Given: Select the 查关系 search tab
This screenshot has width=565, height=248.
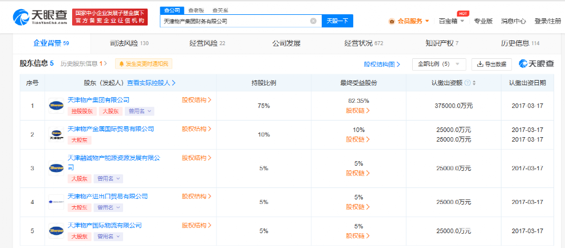Looking at the screenshot, I should pyautogui.click(x=220, y=10).
